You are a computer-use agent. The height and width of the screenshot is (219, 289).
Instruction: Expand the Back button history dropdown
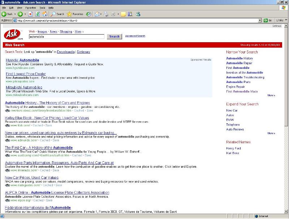14,14
